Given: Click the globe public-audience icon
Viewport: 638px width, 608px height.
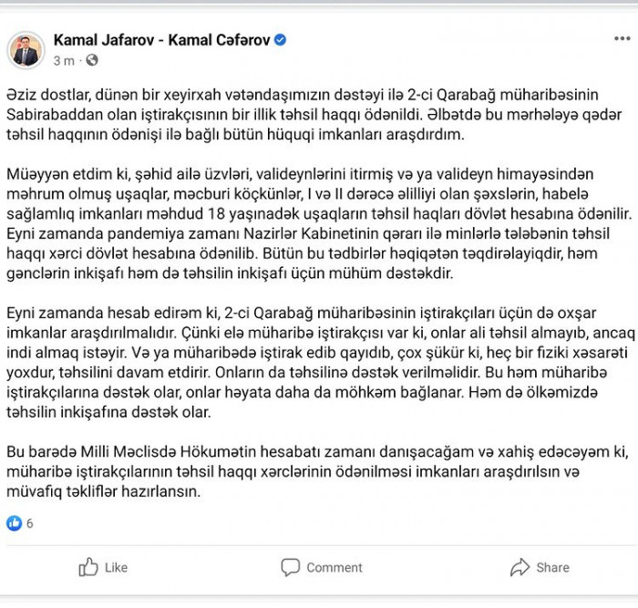Looking at the screenshot, I should 92,60.
